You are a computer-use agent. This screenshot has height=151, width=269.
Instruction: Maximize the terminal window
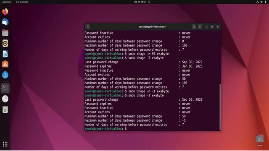(212, 27)
